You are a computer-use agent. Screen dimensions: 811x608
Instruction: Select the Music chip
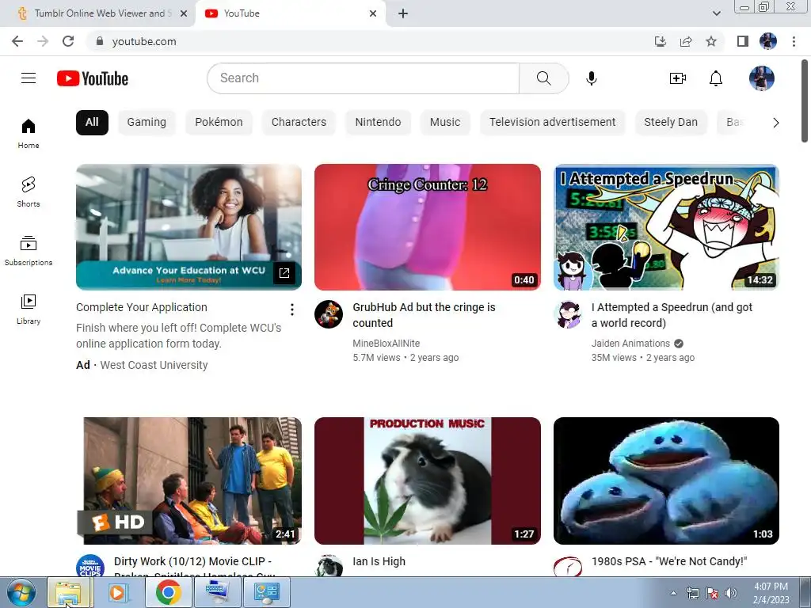tap(445, 123)
